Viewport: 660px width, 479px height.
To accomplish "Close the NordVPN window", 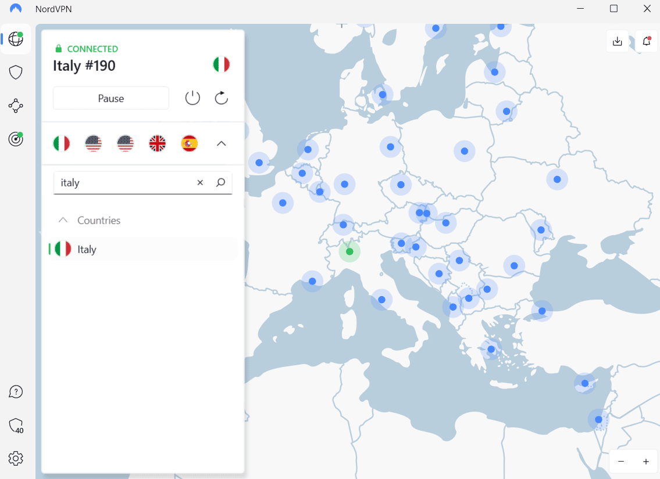I will coord(647,9).
